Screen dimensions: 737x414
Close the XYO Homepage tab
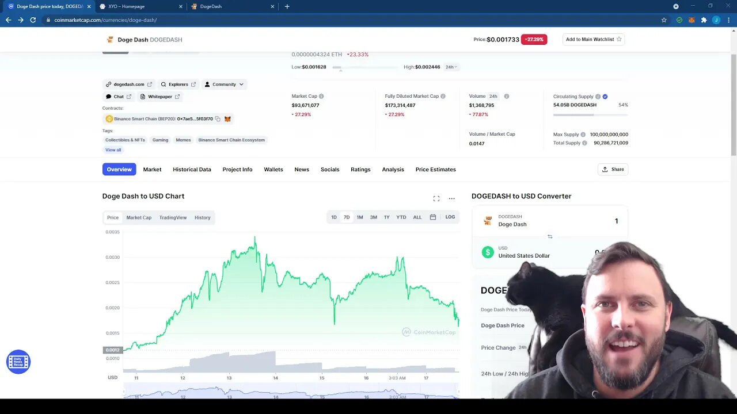point(181,6)
